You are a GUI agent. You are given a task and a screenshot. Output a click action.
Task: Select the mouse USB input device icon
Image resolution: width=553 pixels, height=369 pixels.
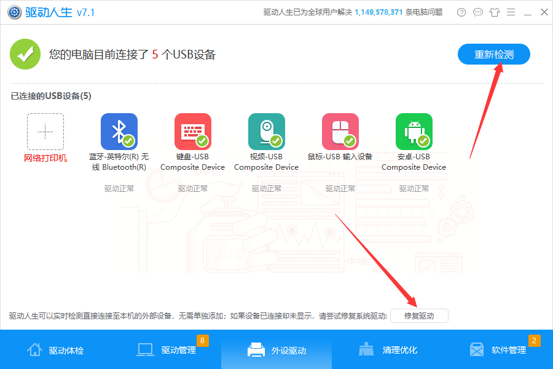tap(340, 132)
